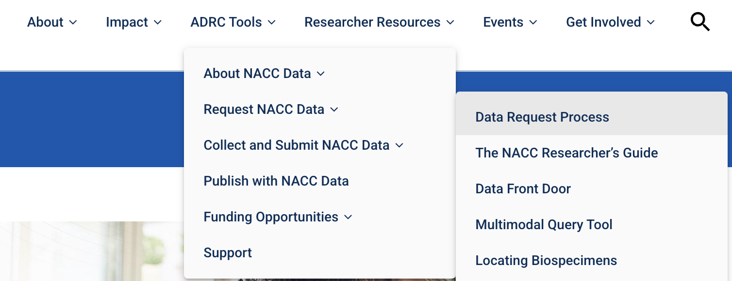Open the Multimodal Query Tool

point(544,224)
